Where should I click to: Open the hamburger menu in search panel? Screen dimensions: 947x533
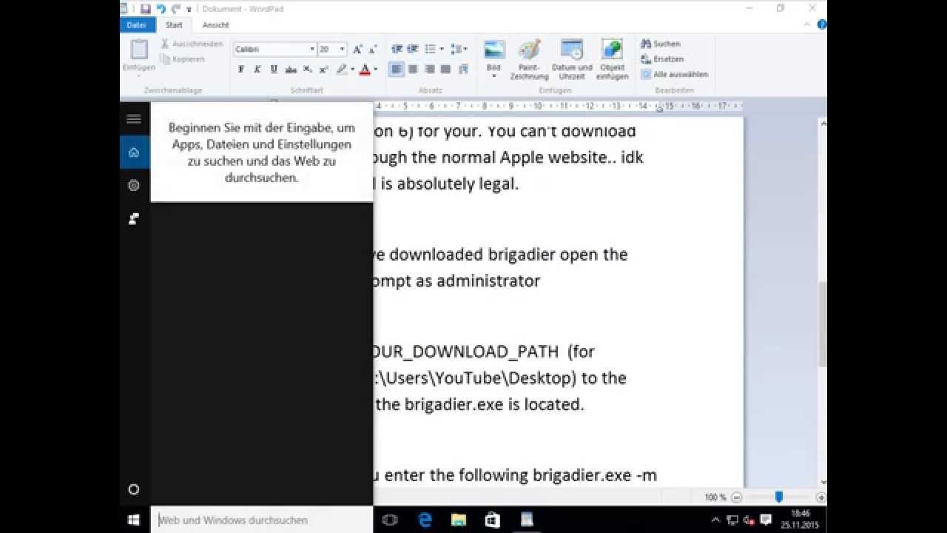(134, 118)
